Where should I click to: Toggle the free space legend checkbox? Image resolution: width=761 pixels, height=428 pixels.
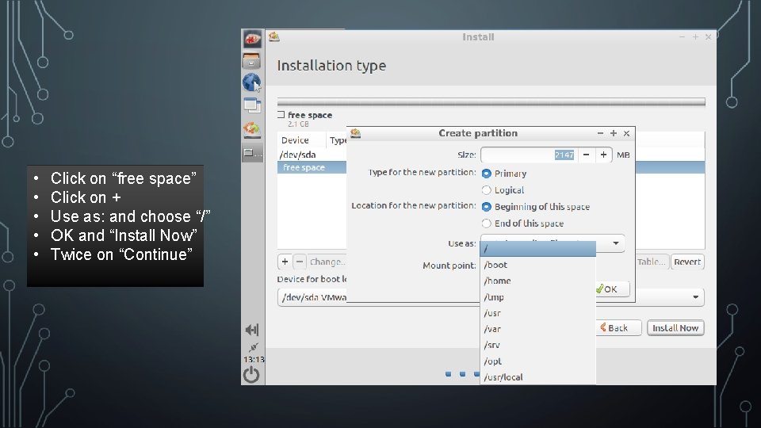(x=281, y=115)
